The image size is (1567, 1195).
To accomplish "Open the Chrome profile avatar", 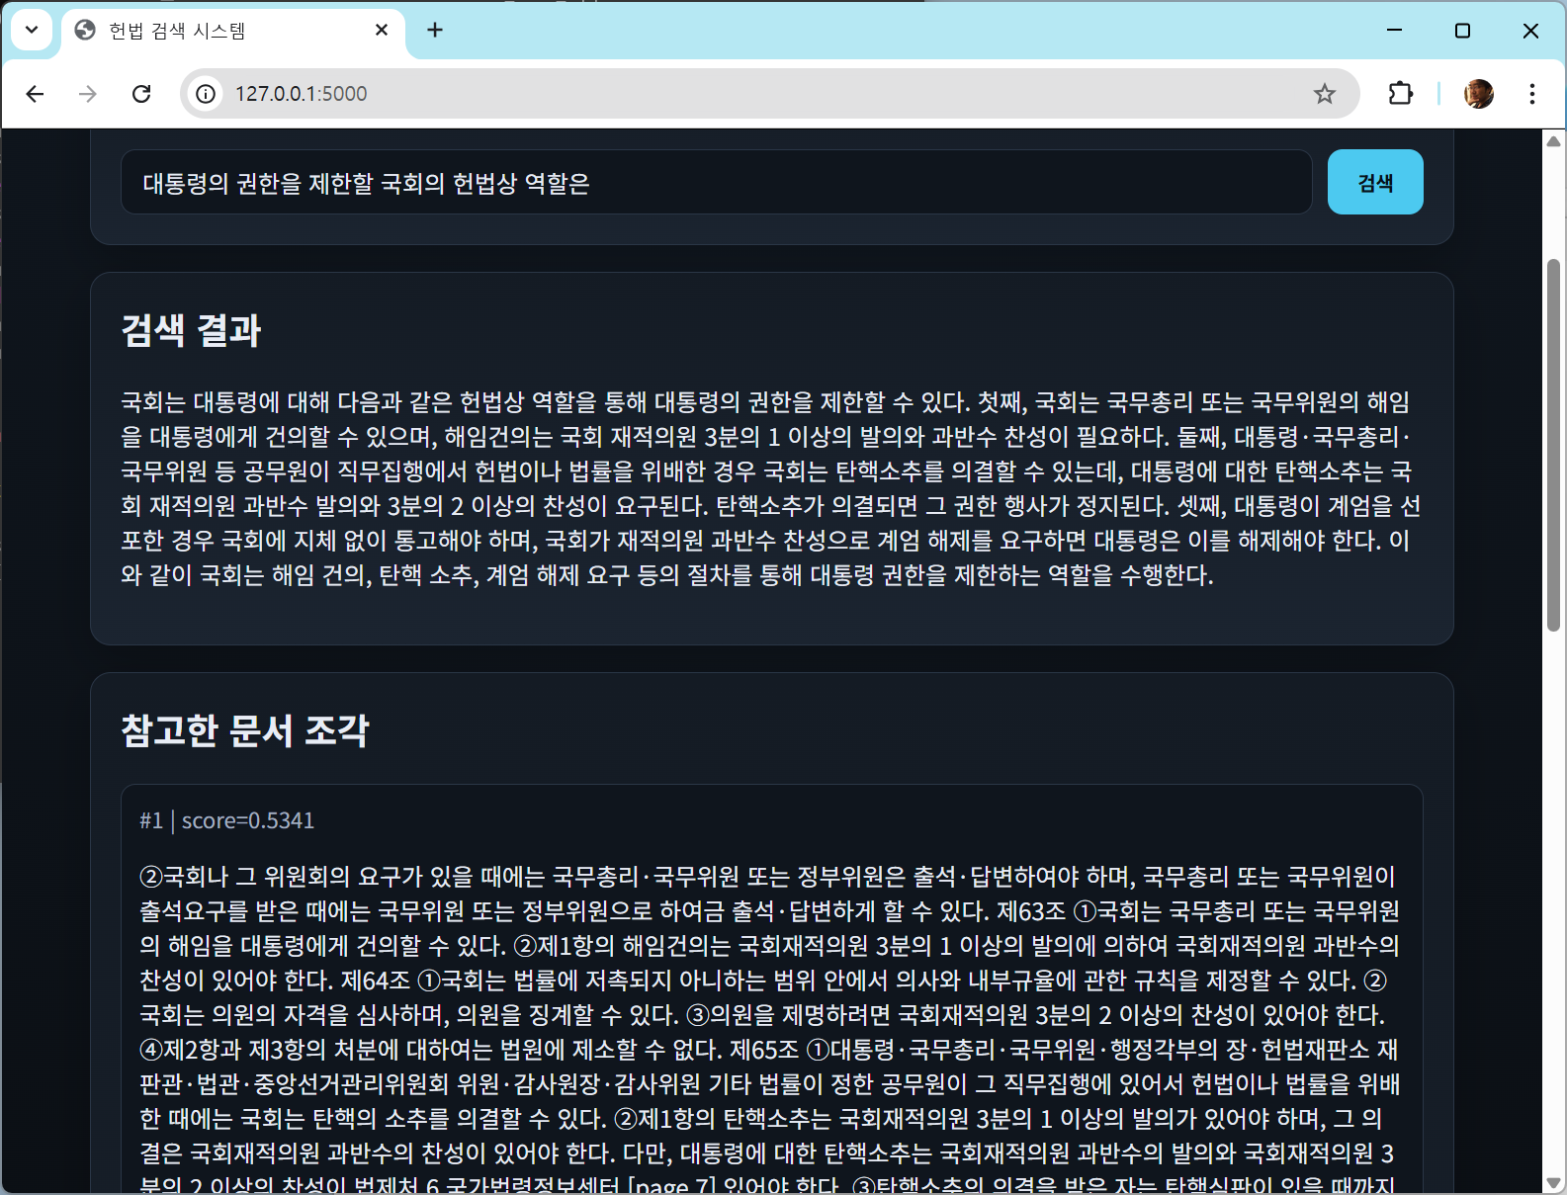I will [1479, 94].
